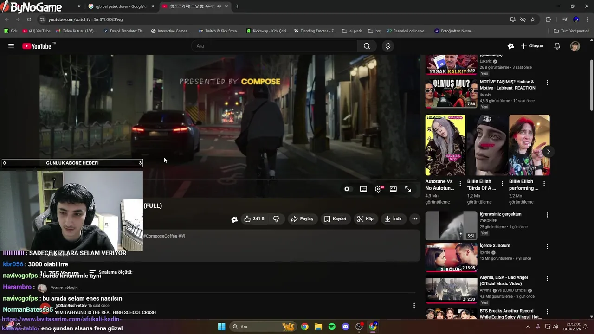
Task: Open the account avatar menu
Action: pyautogui.click(x=575, y=46)
